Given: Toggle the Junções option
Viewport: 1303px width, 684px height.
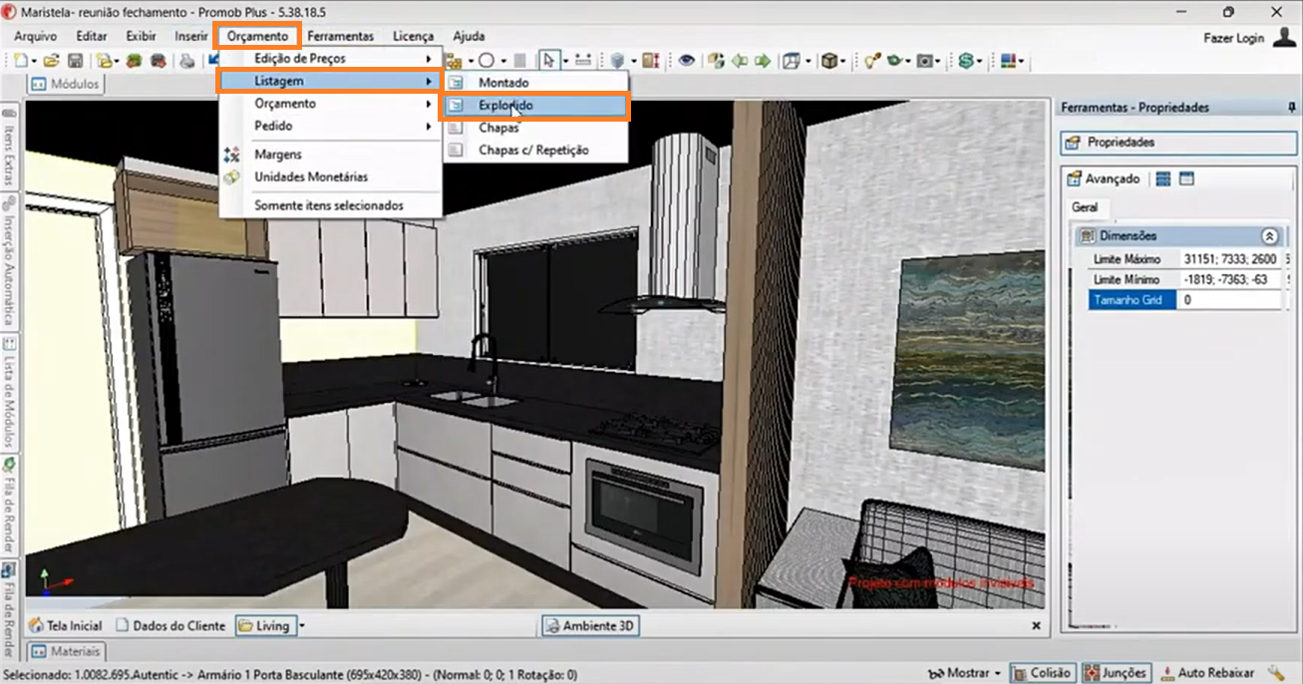Looking at the screenshot, I should coord(1116,673).
